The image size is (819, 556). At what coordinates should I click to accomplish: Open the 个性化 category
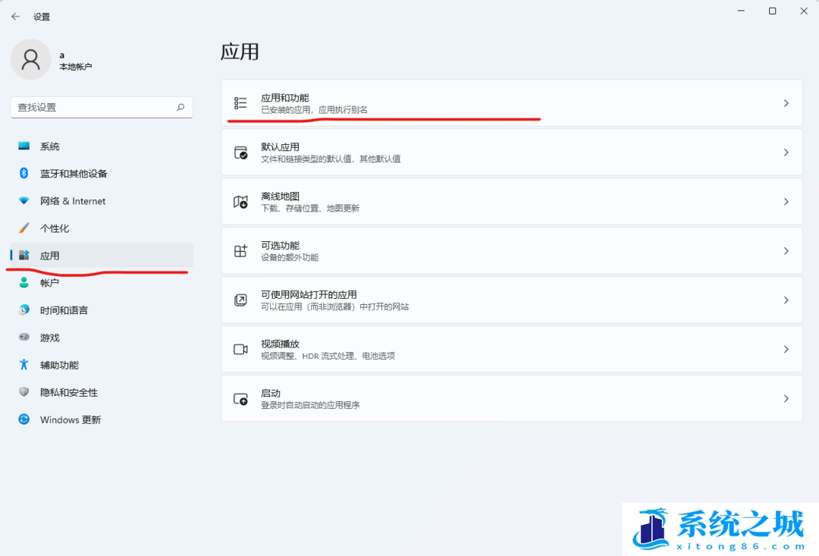[x=102, y=228]
